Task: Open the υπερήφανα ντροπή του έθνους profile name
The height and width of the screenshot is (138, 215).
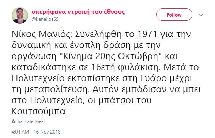Action: pyautogui.click(x=78, y=12)
